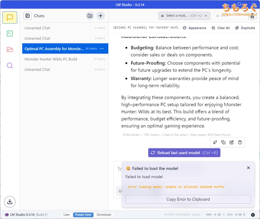Open the Discover search view
Viewport: 260px width, 219px height.
10,65
